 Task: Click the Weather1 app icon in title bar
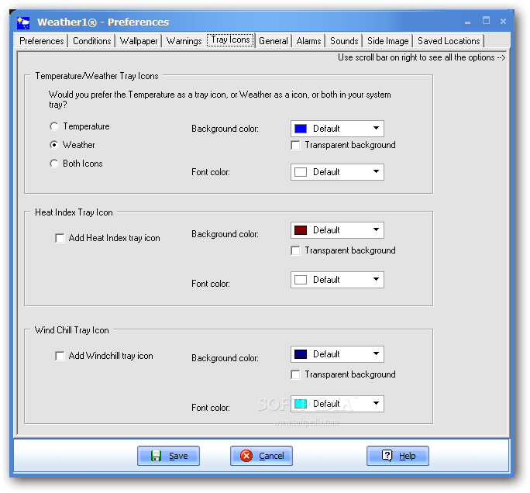click(x=23, y=22)
